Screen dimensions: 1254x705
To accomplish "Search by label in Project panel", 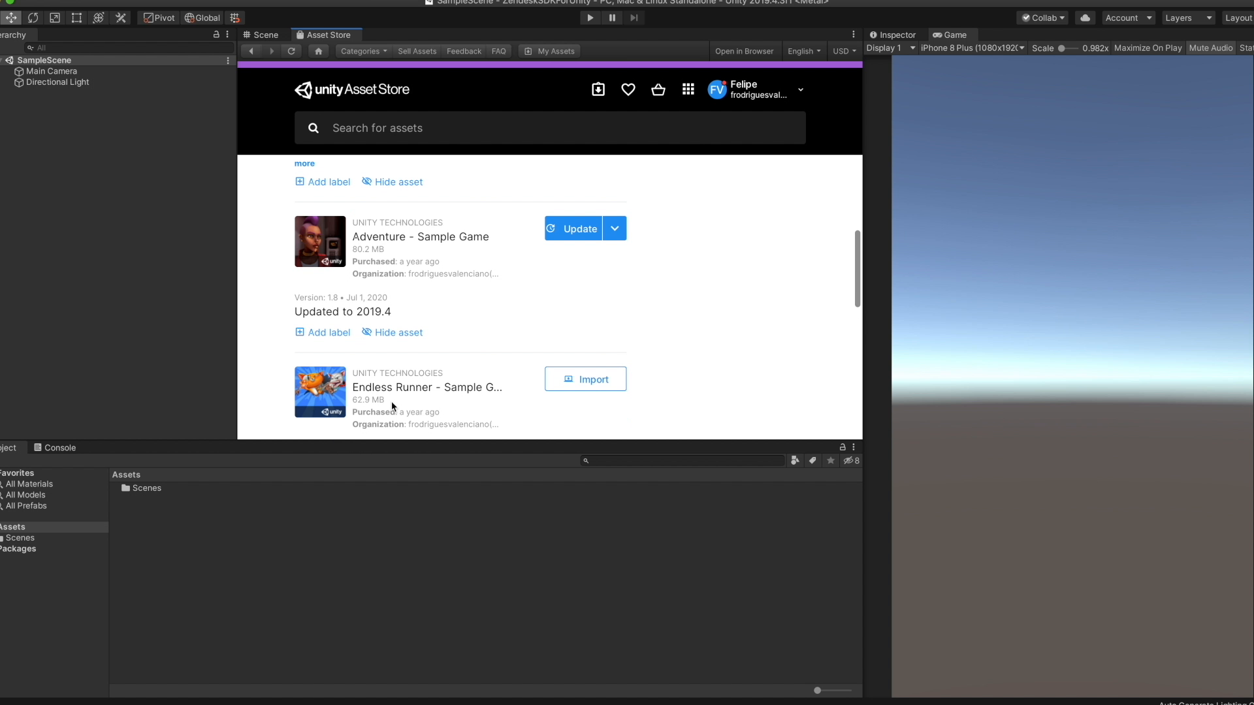I will pyautogui.click(x=812, y=460).
